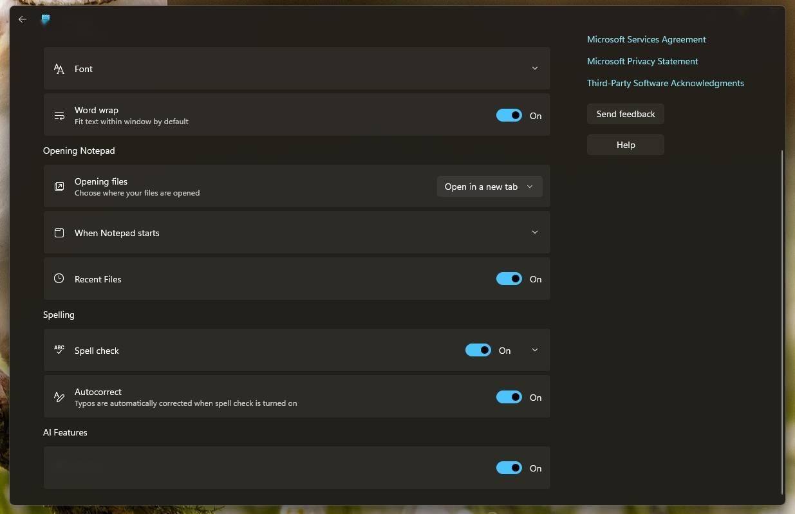Open the 'Open in a new tab' dropdown
795x514 pixels.
pos(489,187)
